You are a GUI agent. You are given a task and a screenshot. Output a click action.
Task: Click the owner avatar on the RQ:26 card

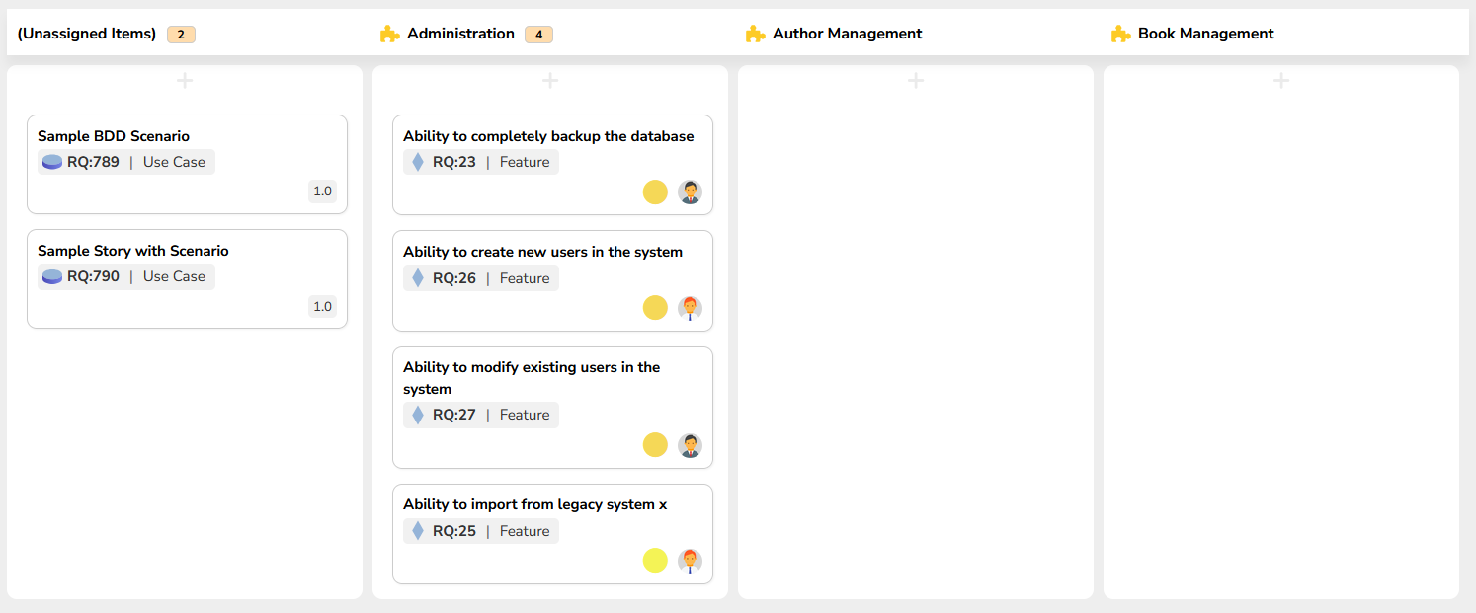pyautogui.click(x=690, y=308)
